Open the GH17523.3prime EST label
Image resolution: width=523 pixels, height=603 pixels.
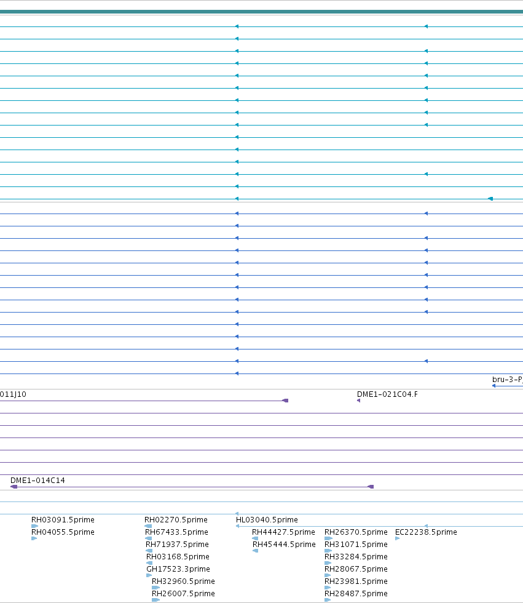point(178,569)
